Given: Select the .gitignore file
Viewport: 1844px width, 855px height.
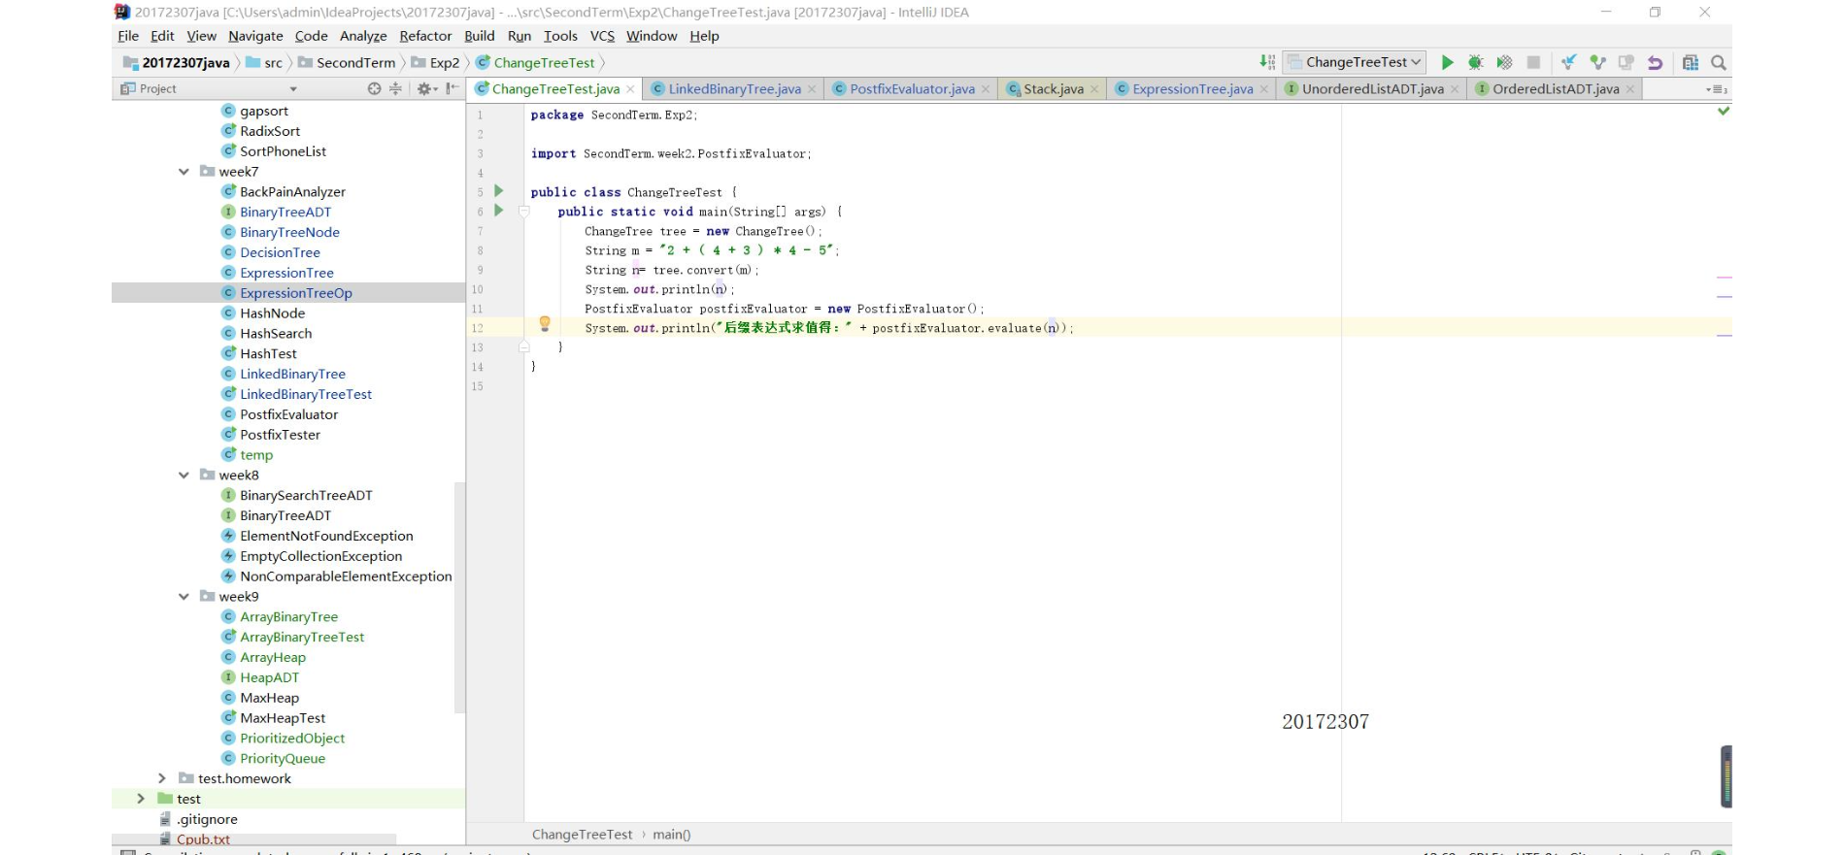Looking at the screenshot, I should click(207, 819).
